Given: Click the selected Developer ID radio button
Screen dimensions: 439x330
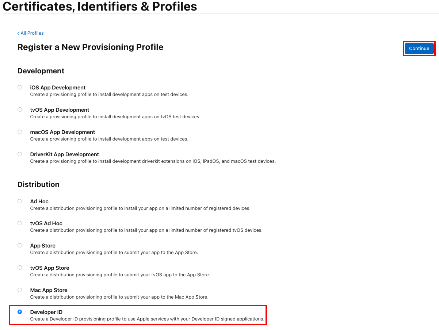Looking at the screenshot, I should pyautogui.click(x=20, y=312).
